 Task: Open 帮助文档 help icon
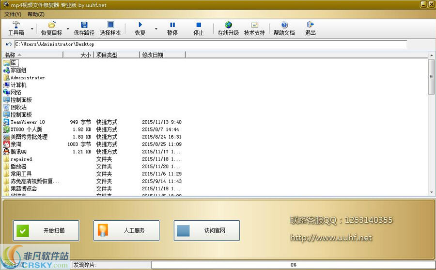tap(284, 25)
